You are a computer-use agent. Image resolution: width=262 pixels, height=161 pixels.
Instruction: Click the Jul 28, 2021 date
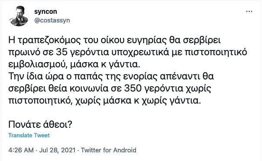57,150
